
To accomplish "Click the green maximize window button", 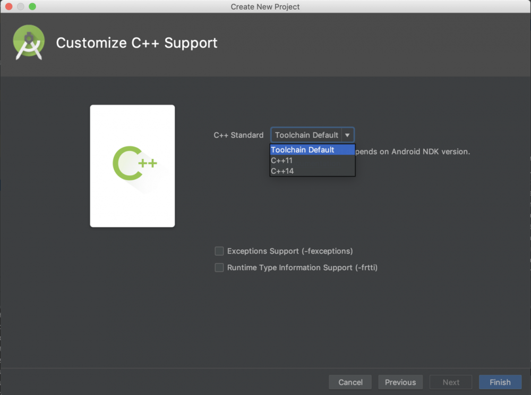I will point(32,6).
